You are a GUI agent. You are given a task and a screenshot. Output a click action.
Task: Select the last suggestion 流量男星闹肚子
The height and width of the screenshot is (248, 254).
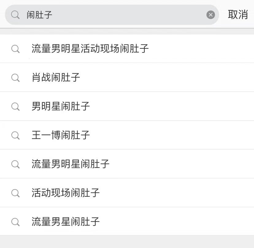tap(65, 222)
